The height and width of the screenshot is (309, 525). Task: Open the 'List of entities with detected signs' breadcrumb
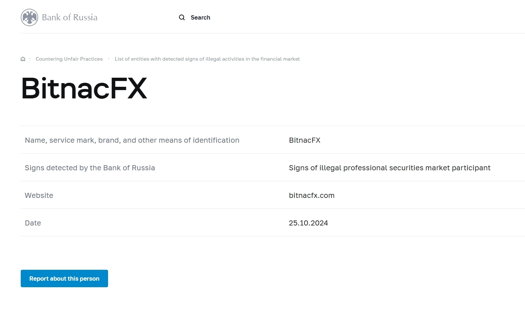tap(207, 59)
